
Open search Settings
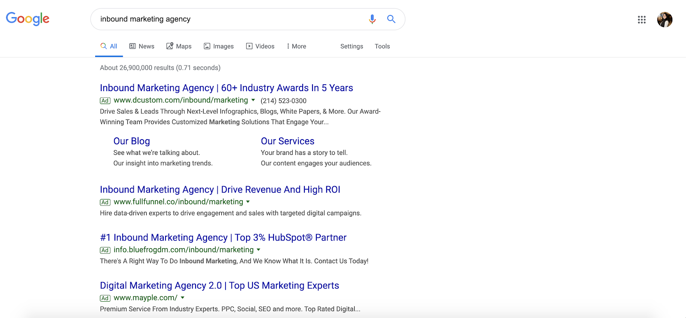[x=352, y=46]
